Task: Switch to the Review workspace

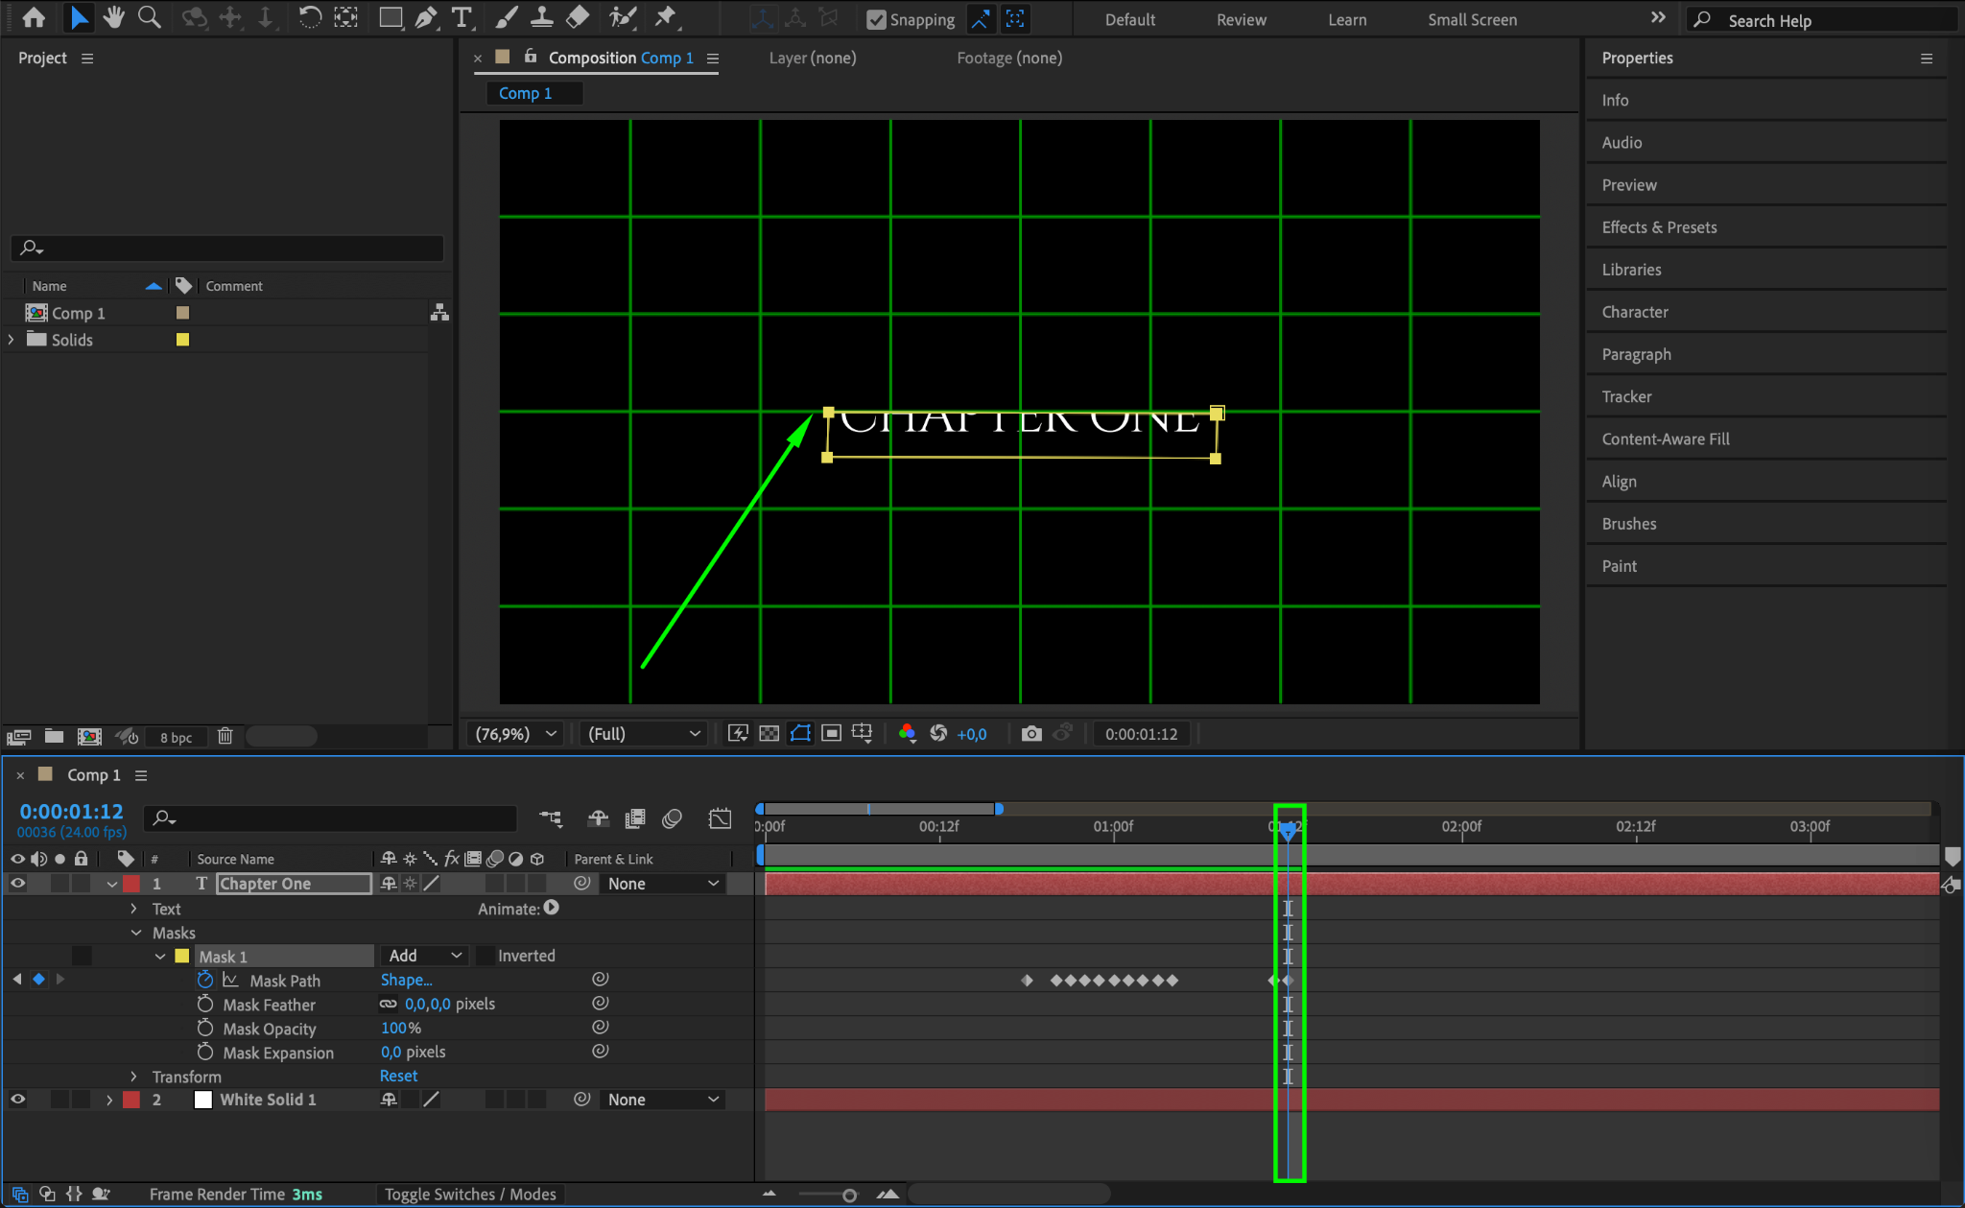Action: (1241, 20)
